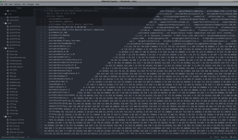Switch to the MessageLog.hpp tab
This screenshot has height=140, width=238.
coord(201,8)
